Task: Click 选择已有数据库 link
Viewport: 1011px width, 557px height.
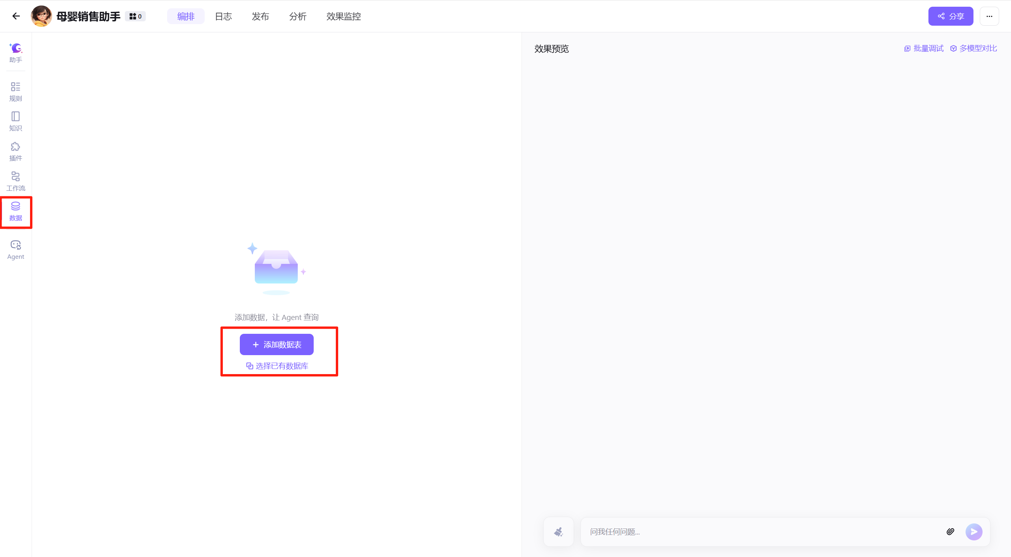Action: click(277, 366)
